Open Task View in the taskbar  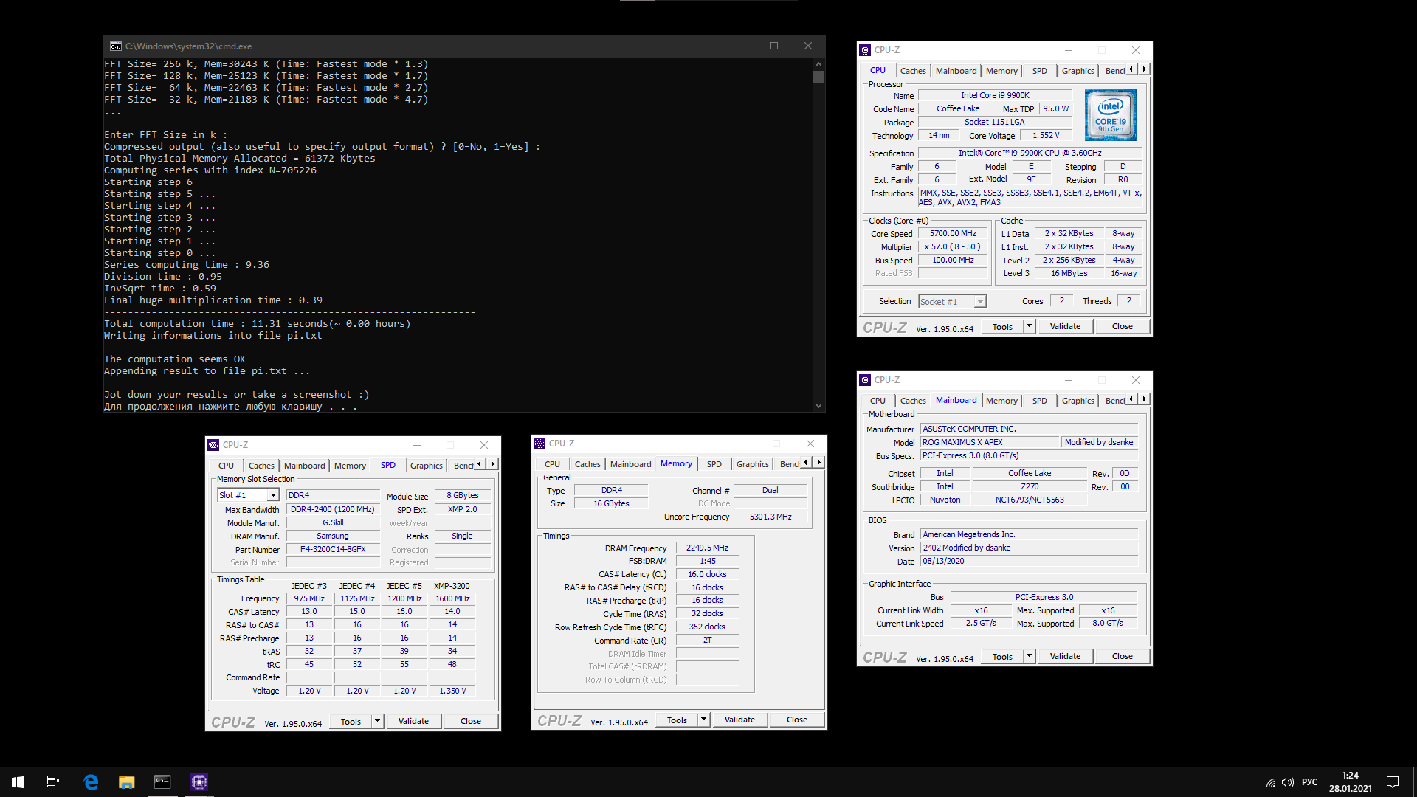click(x=53, y=782)
